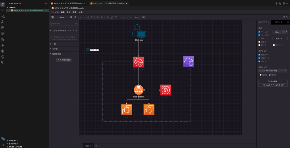Click the その他の図形 button

tap(64, 60)
